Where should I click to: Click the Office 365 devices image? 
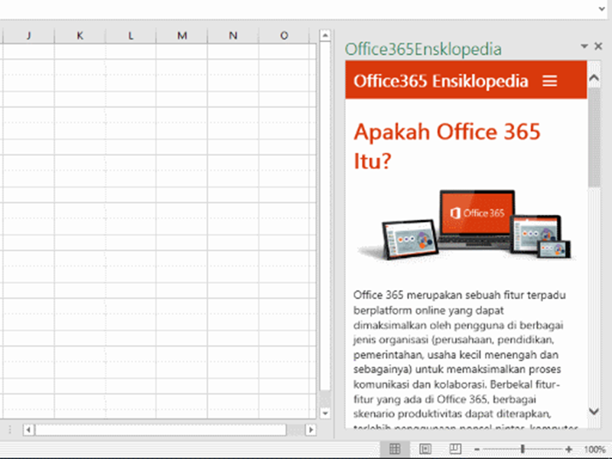tap(467, 225)
